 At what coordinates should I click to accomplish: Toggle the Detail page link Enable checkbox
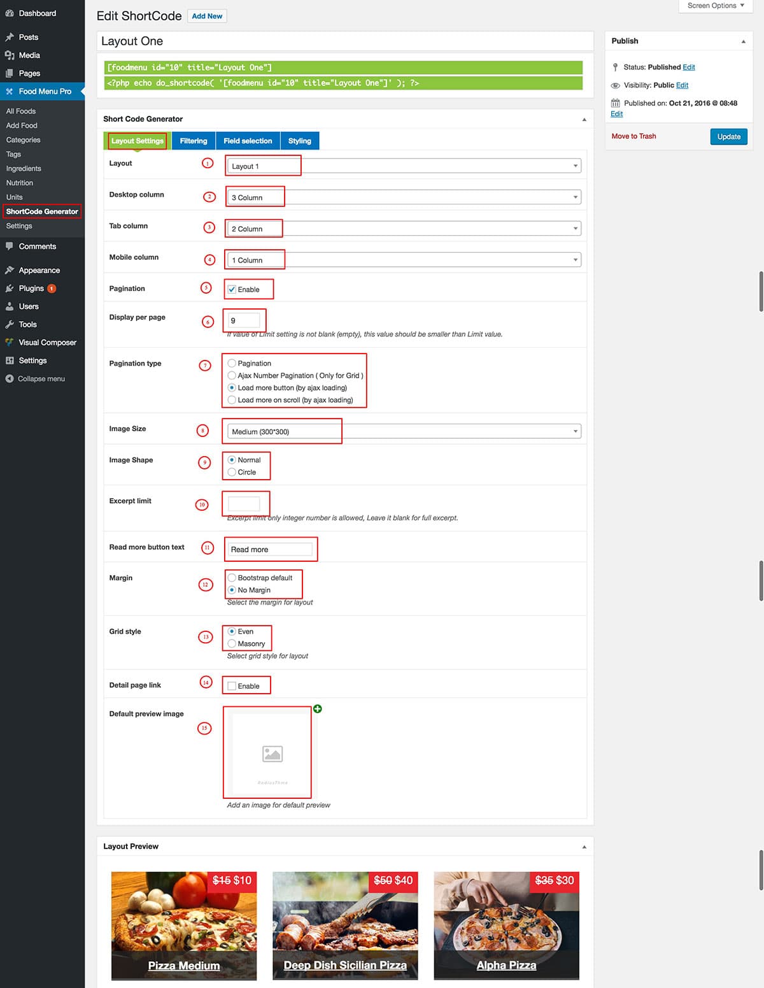click(232, 686)
